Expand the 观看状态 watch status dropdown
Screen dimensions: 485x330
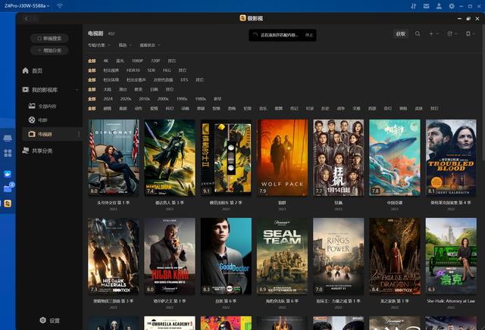150,45
